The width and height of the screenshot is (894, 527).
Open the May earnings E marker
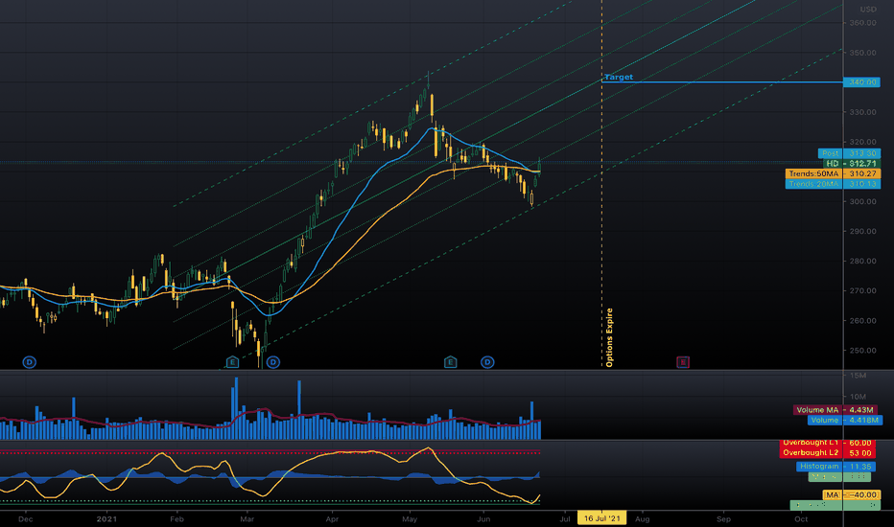click(x=451, y=362)
